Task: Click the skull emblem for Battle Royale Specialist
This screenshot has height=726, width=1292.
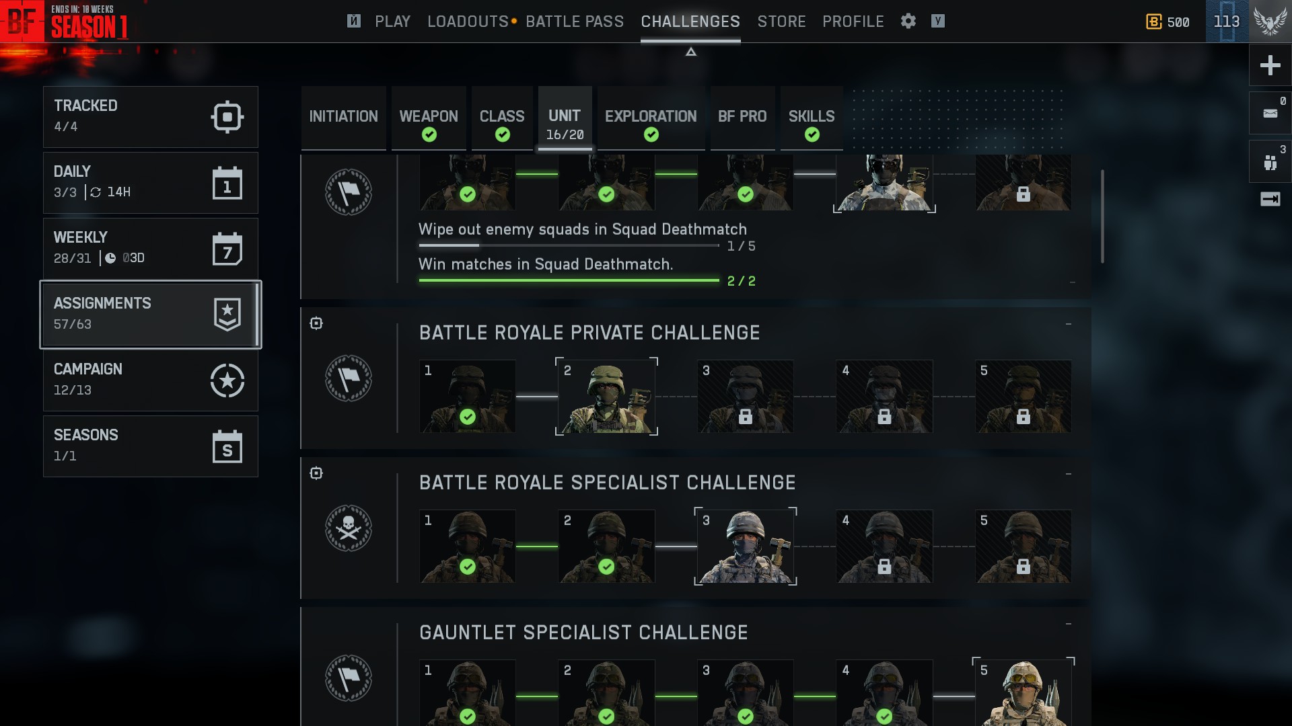Action: pos(349,528)
